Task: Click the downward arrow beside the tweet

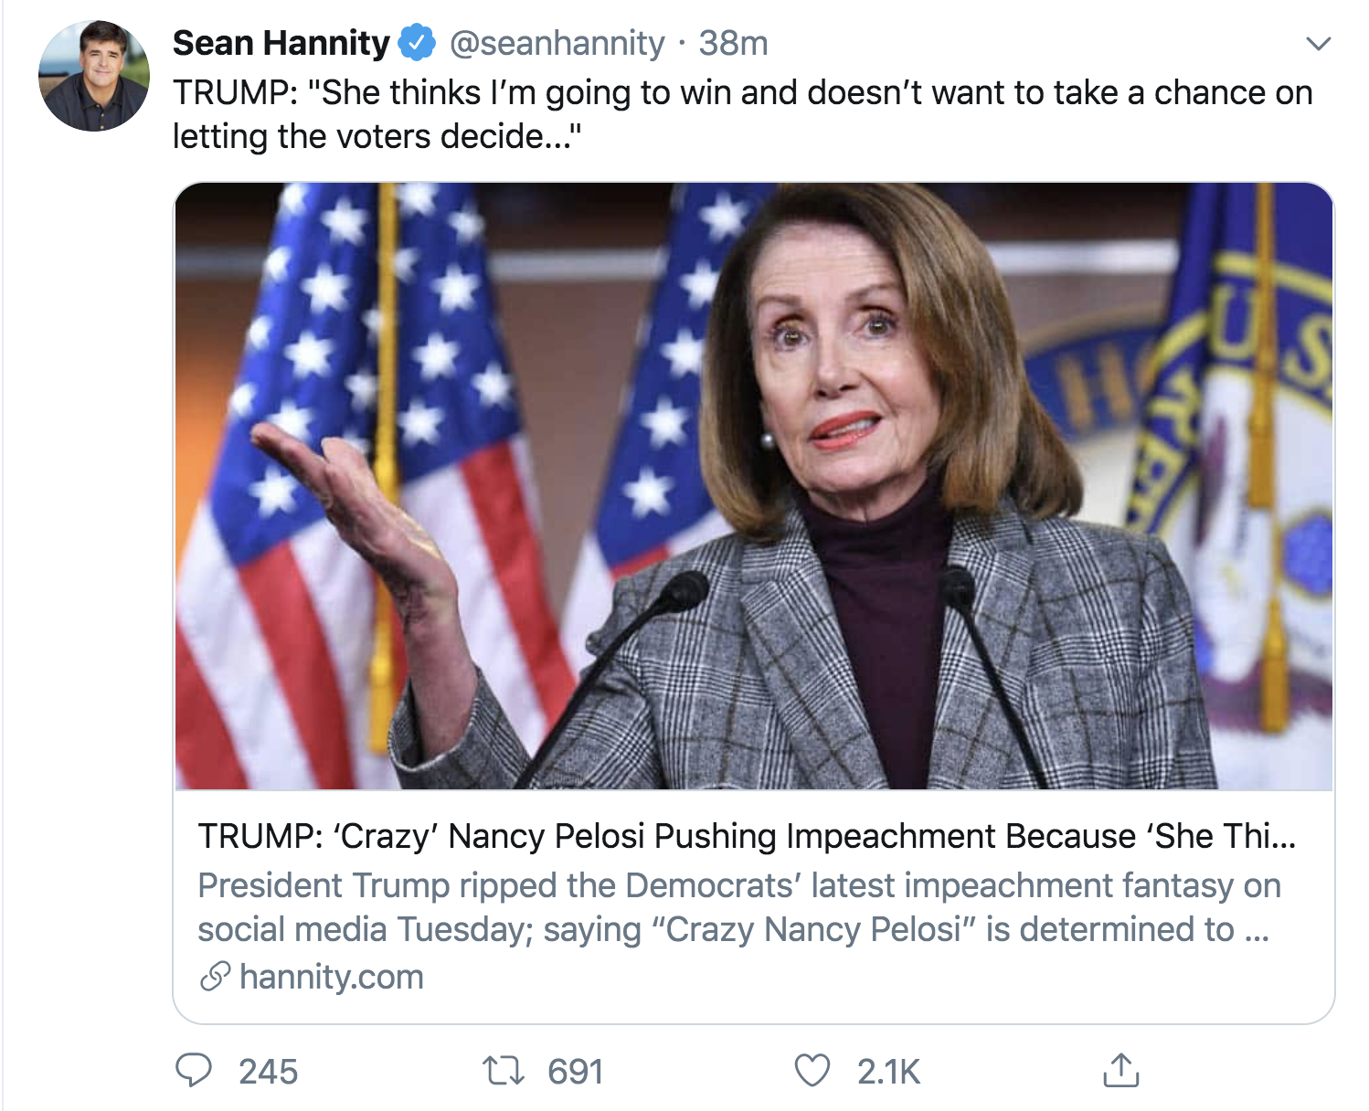Action: [1318, 43]
